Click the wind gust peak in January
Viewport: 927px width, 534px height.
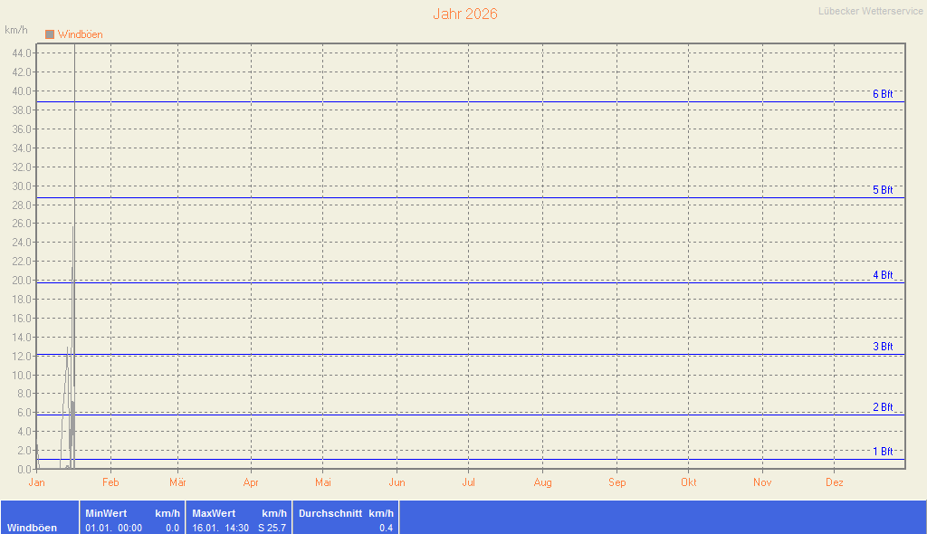click(73, 226)
